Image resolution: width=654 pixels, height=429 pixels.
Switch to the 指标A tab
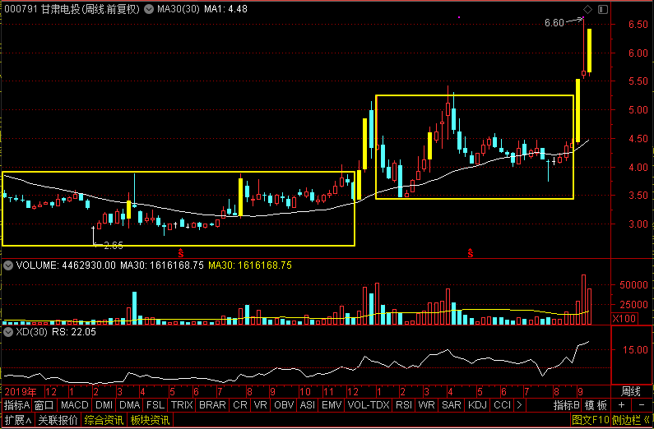16,405
